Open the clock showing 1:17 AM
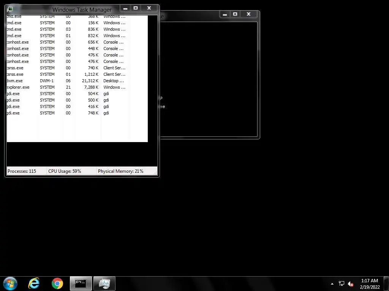Image resolution: width=389 pixels, height=291 pixels. tap(370, 284)
